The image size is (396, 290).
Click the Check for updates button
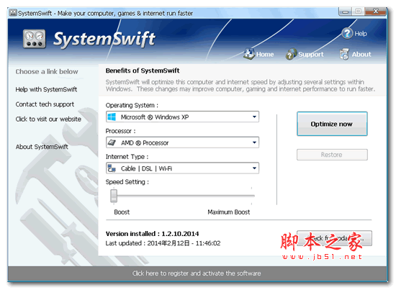334,238
